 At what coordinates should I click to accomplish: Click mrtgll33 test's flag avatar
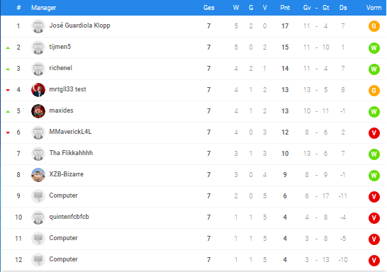click(38, 90)
